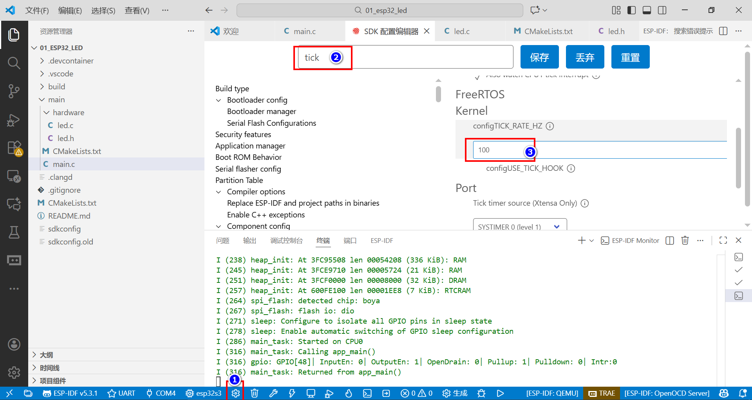Image resolution: width=752 pixels, height=400 pixels.
Task: Click the status bar debug bug icon
Action: [x=481, y=393]
